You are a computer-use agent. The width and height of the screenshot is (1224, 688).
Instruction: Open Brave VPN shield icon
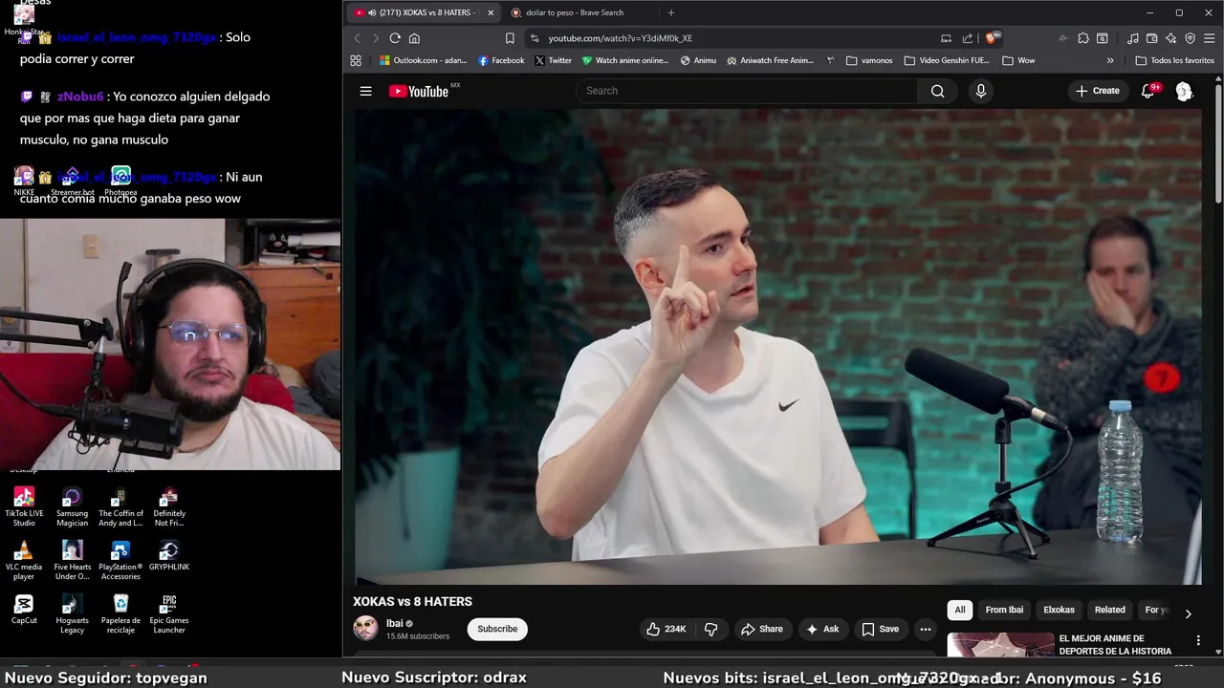tap(1190, 38)
